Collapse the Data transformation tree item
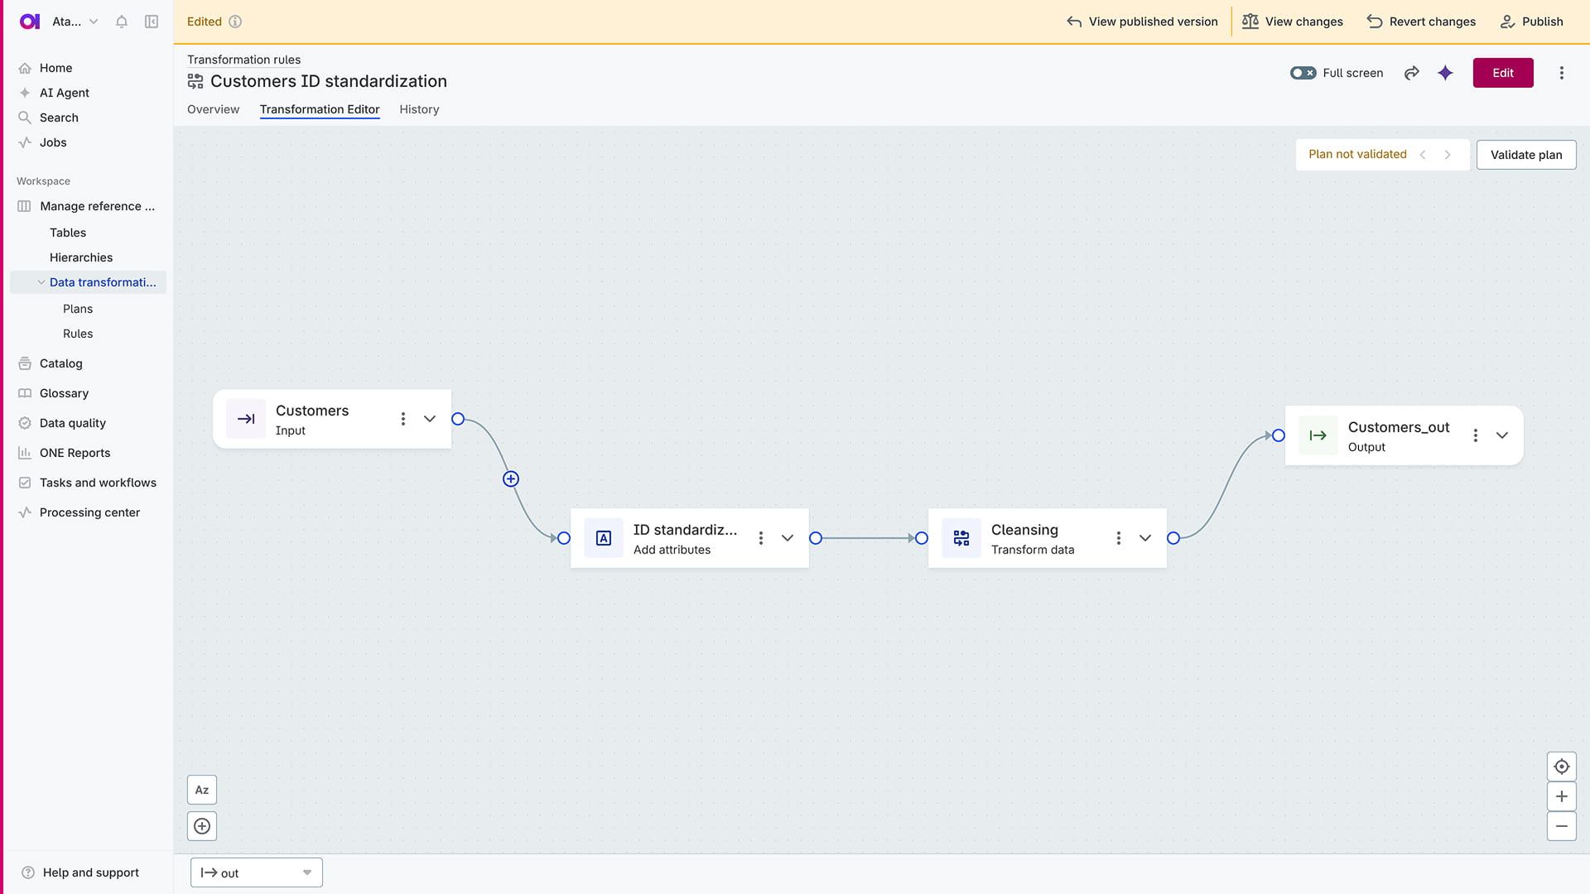The image size is (1590, 894). tap(41, 282)
